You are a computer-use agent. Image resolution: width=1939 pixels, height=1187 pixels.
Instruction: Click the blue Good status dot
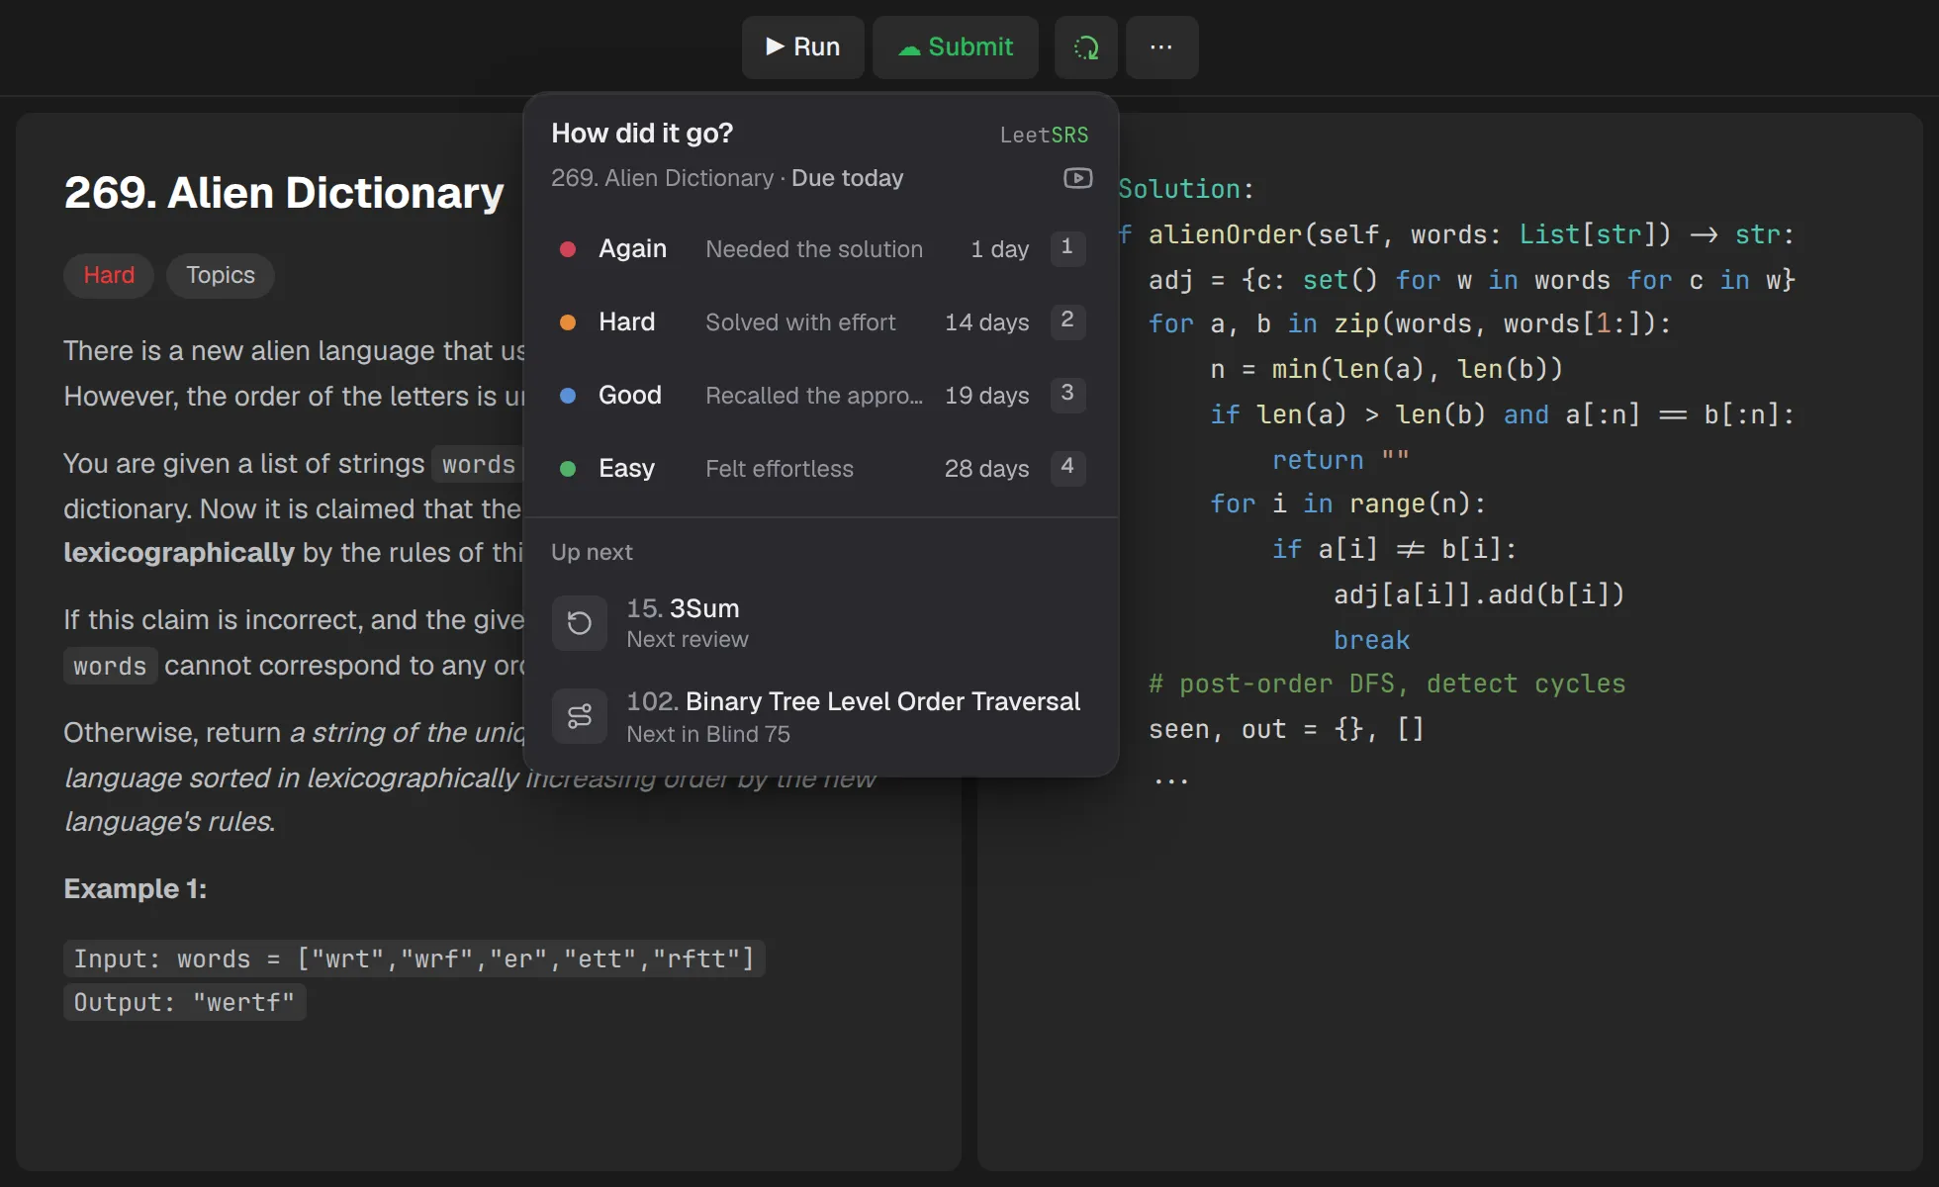pyautogui.click(x=568, y=395)
